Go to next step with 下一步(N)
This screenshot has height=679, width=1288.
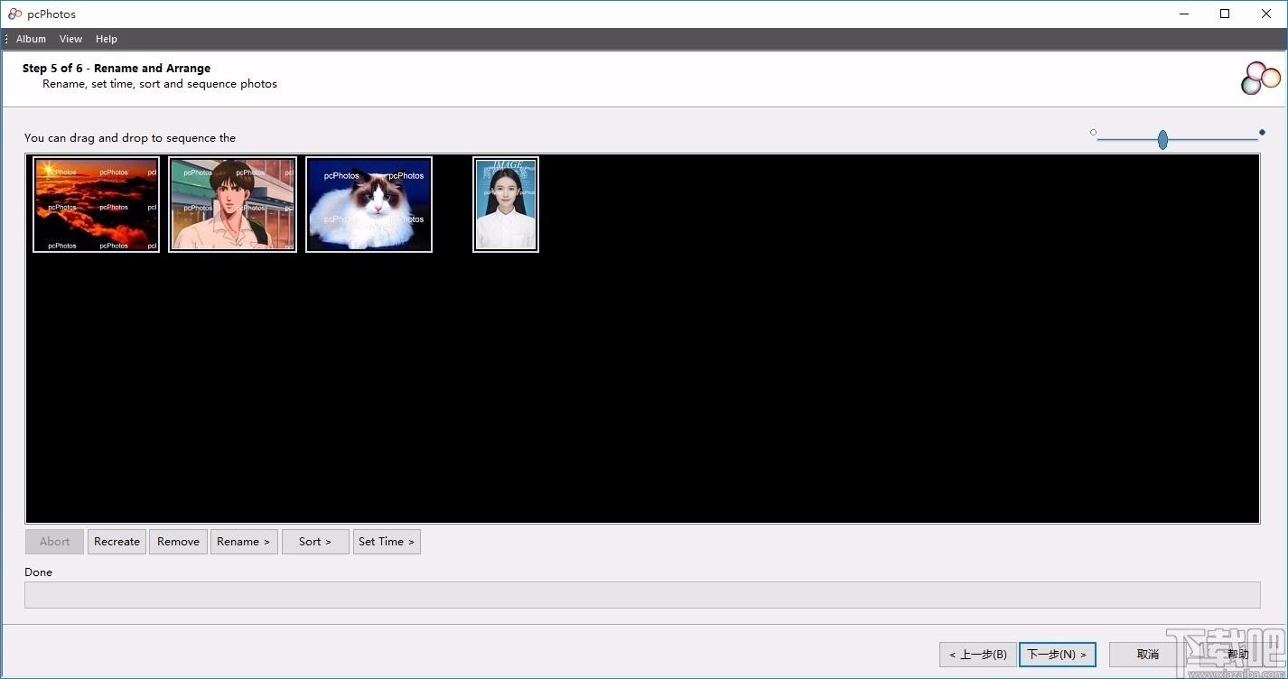pyautogui.click(x=1058, y=655)
